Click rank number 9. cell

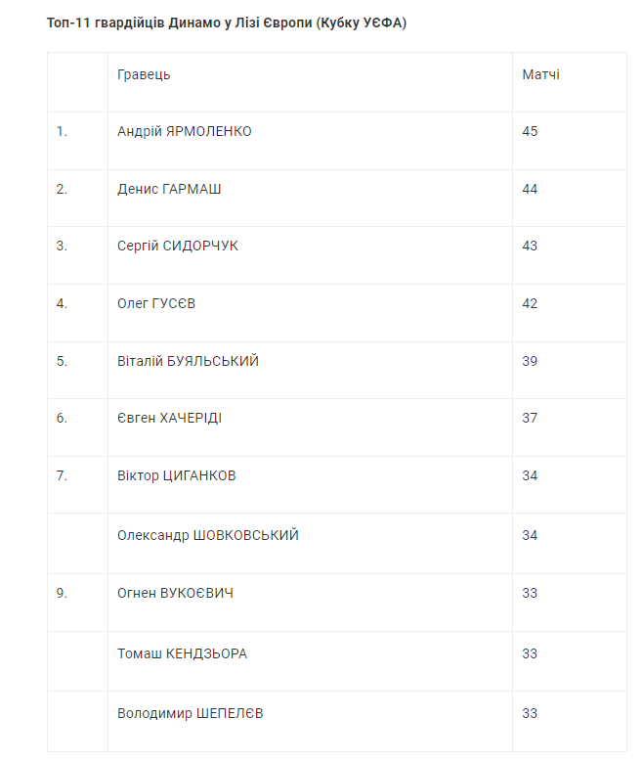pos(62,593)
